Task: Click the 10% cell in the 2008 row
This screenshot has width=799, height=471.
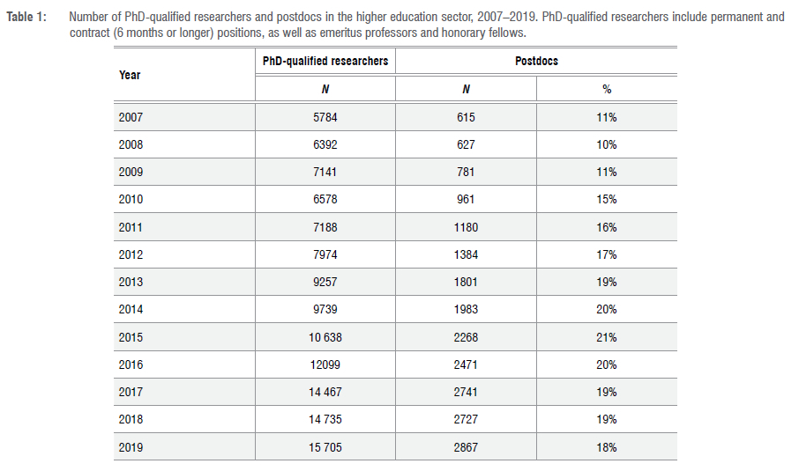Action: 607,144
